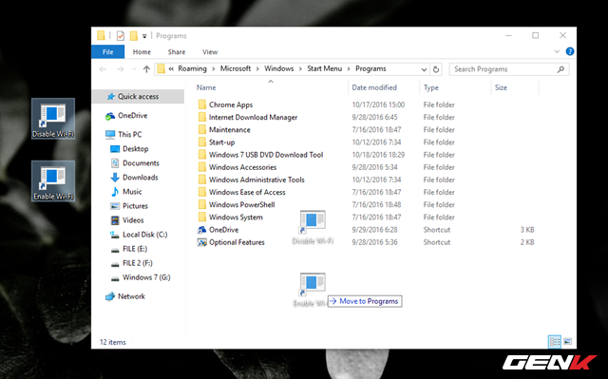Open the File ribbon tab
Image resolution: width=608 pixels, height=379 pixels.
coord(107,52)
